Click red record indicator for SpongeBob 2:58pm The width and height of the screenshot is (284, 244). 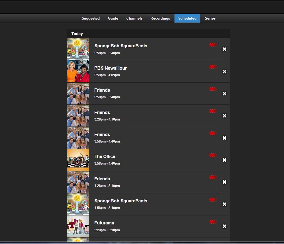click(x=213, y=45)
